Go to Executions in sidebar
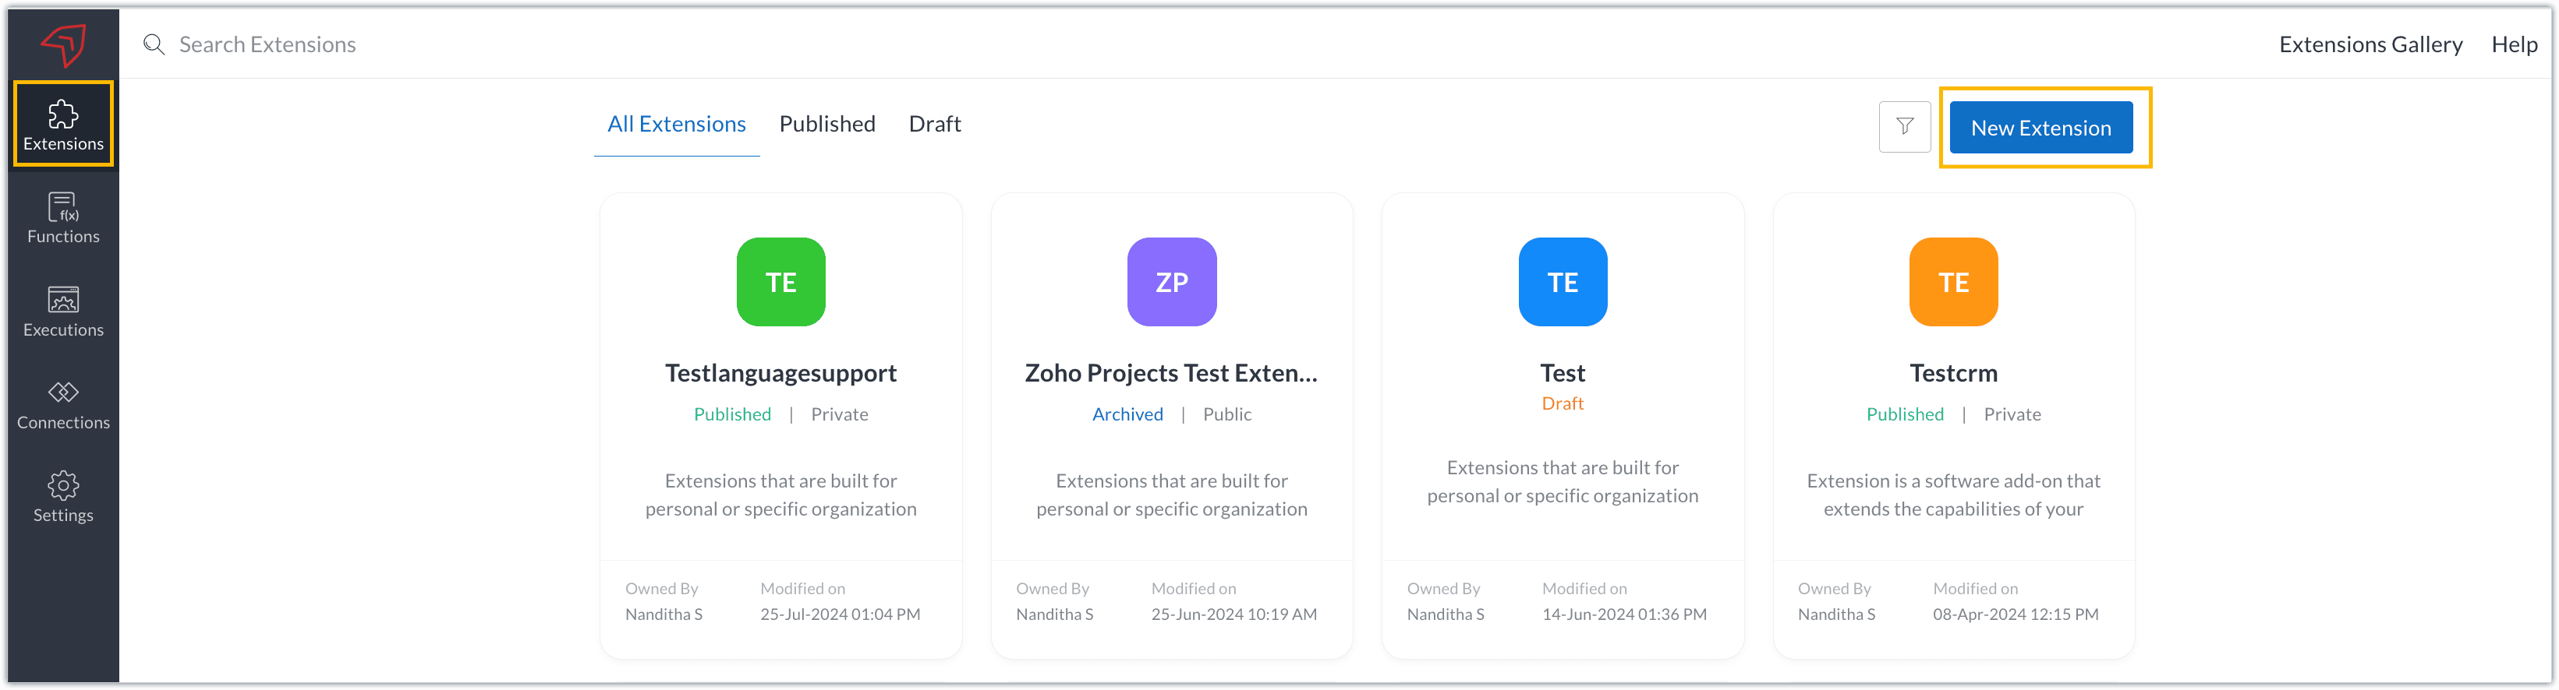The image size is (2559, 690). coord(62,311)
